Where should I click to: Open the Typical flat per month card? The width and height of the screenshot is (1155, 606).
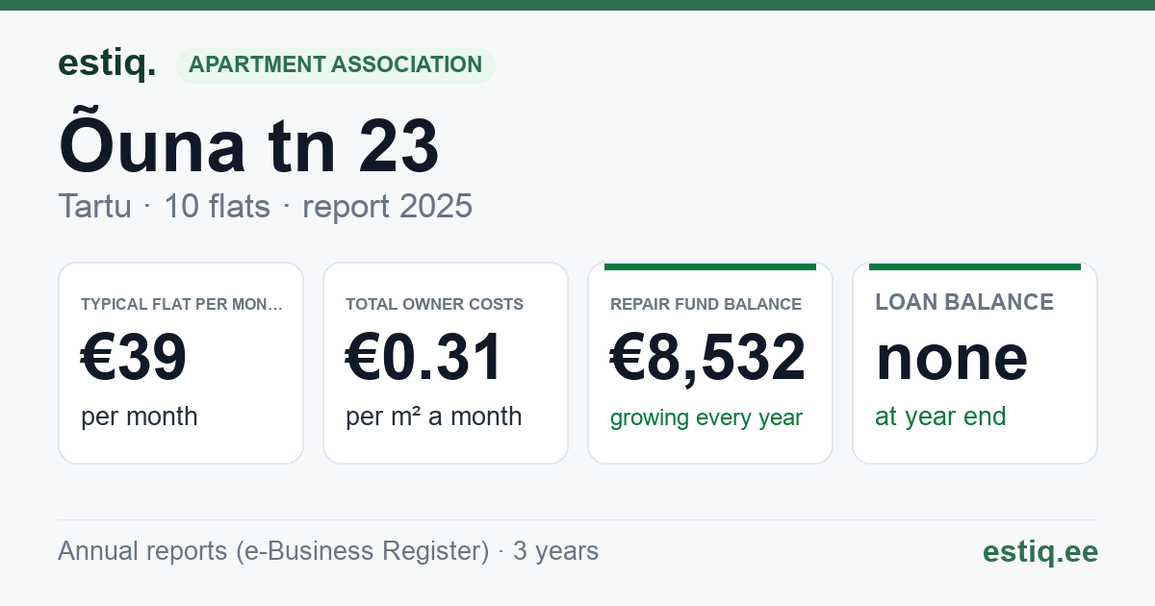pos(181,363)
